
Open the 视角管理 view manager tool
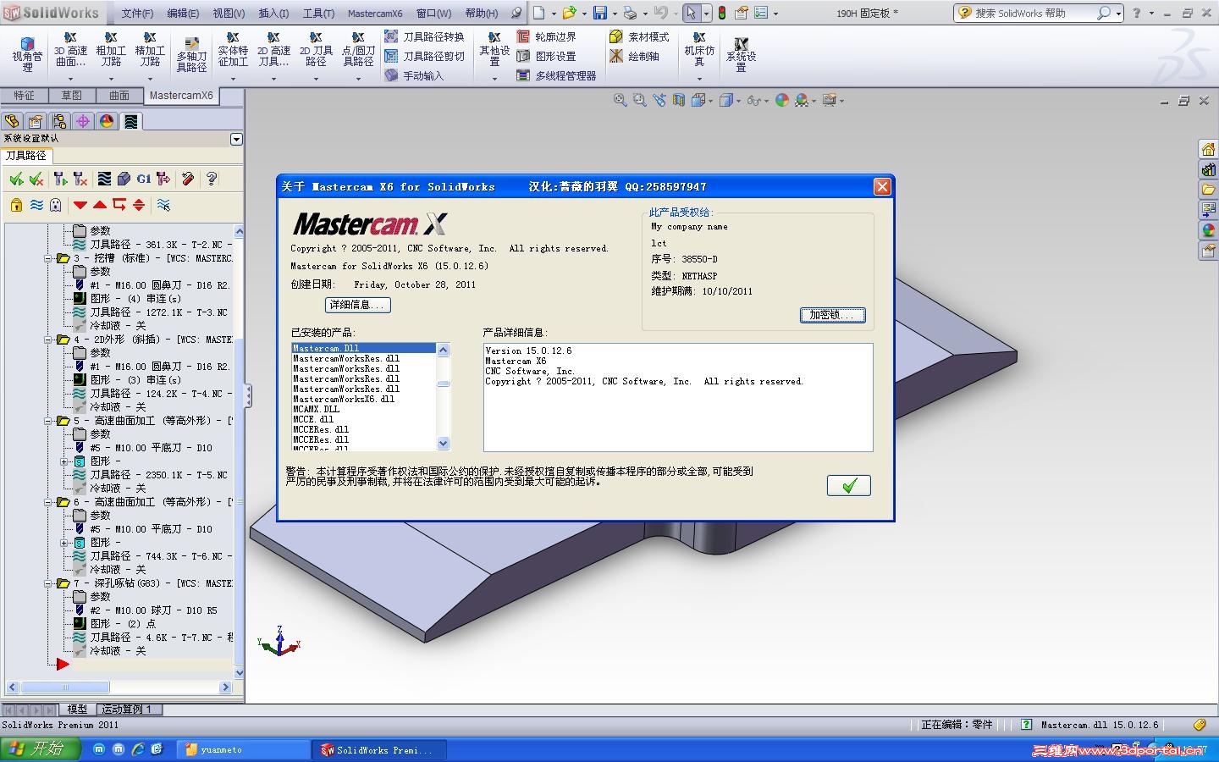pyautogui.click(x=27, y=53)
